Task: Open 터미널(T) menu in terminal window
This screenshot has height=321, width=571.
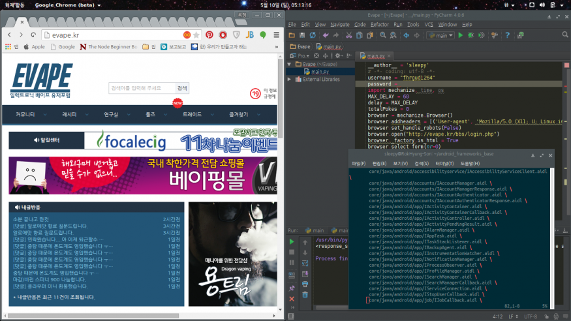Action: pos(444,164)
